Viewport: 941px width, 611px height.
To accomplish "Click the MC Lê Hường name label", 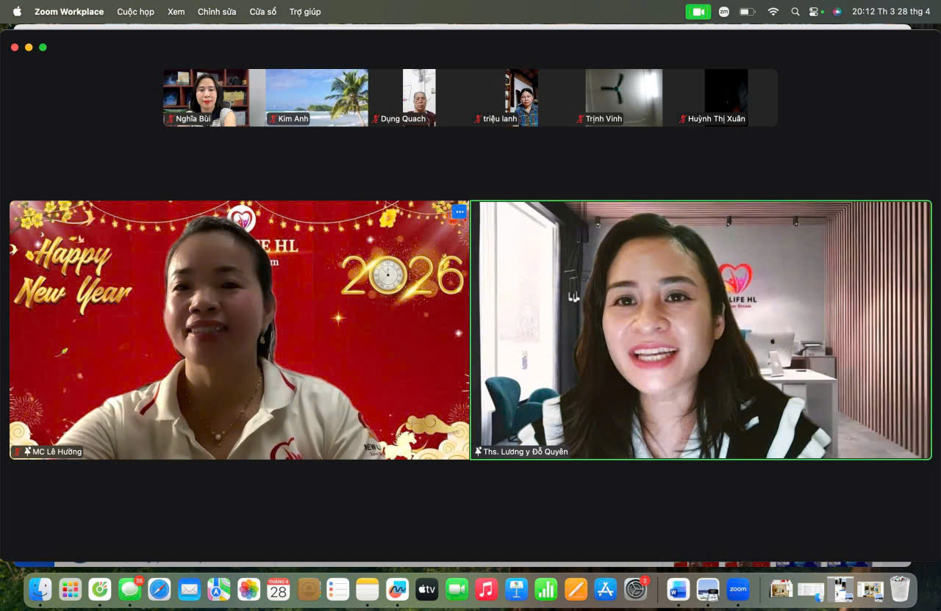I will 57,452.
